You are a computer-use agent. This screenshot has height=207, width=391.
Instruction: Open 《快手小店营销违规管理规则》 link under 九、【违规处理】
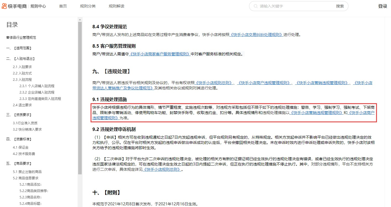pos(322,83)
